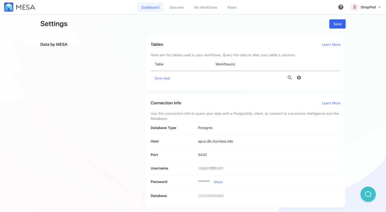
Task: Open the form-test table link
Action: coord(162,78)
